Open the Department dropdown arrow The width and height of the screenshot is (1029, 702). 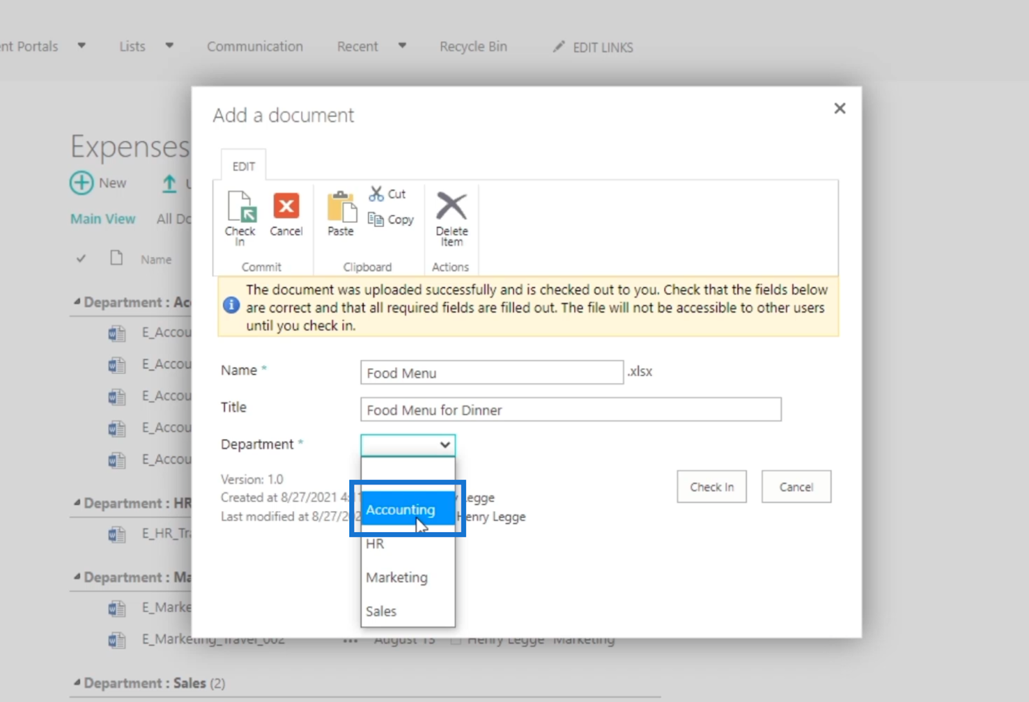point(444,445)
